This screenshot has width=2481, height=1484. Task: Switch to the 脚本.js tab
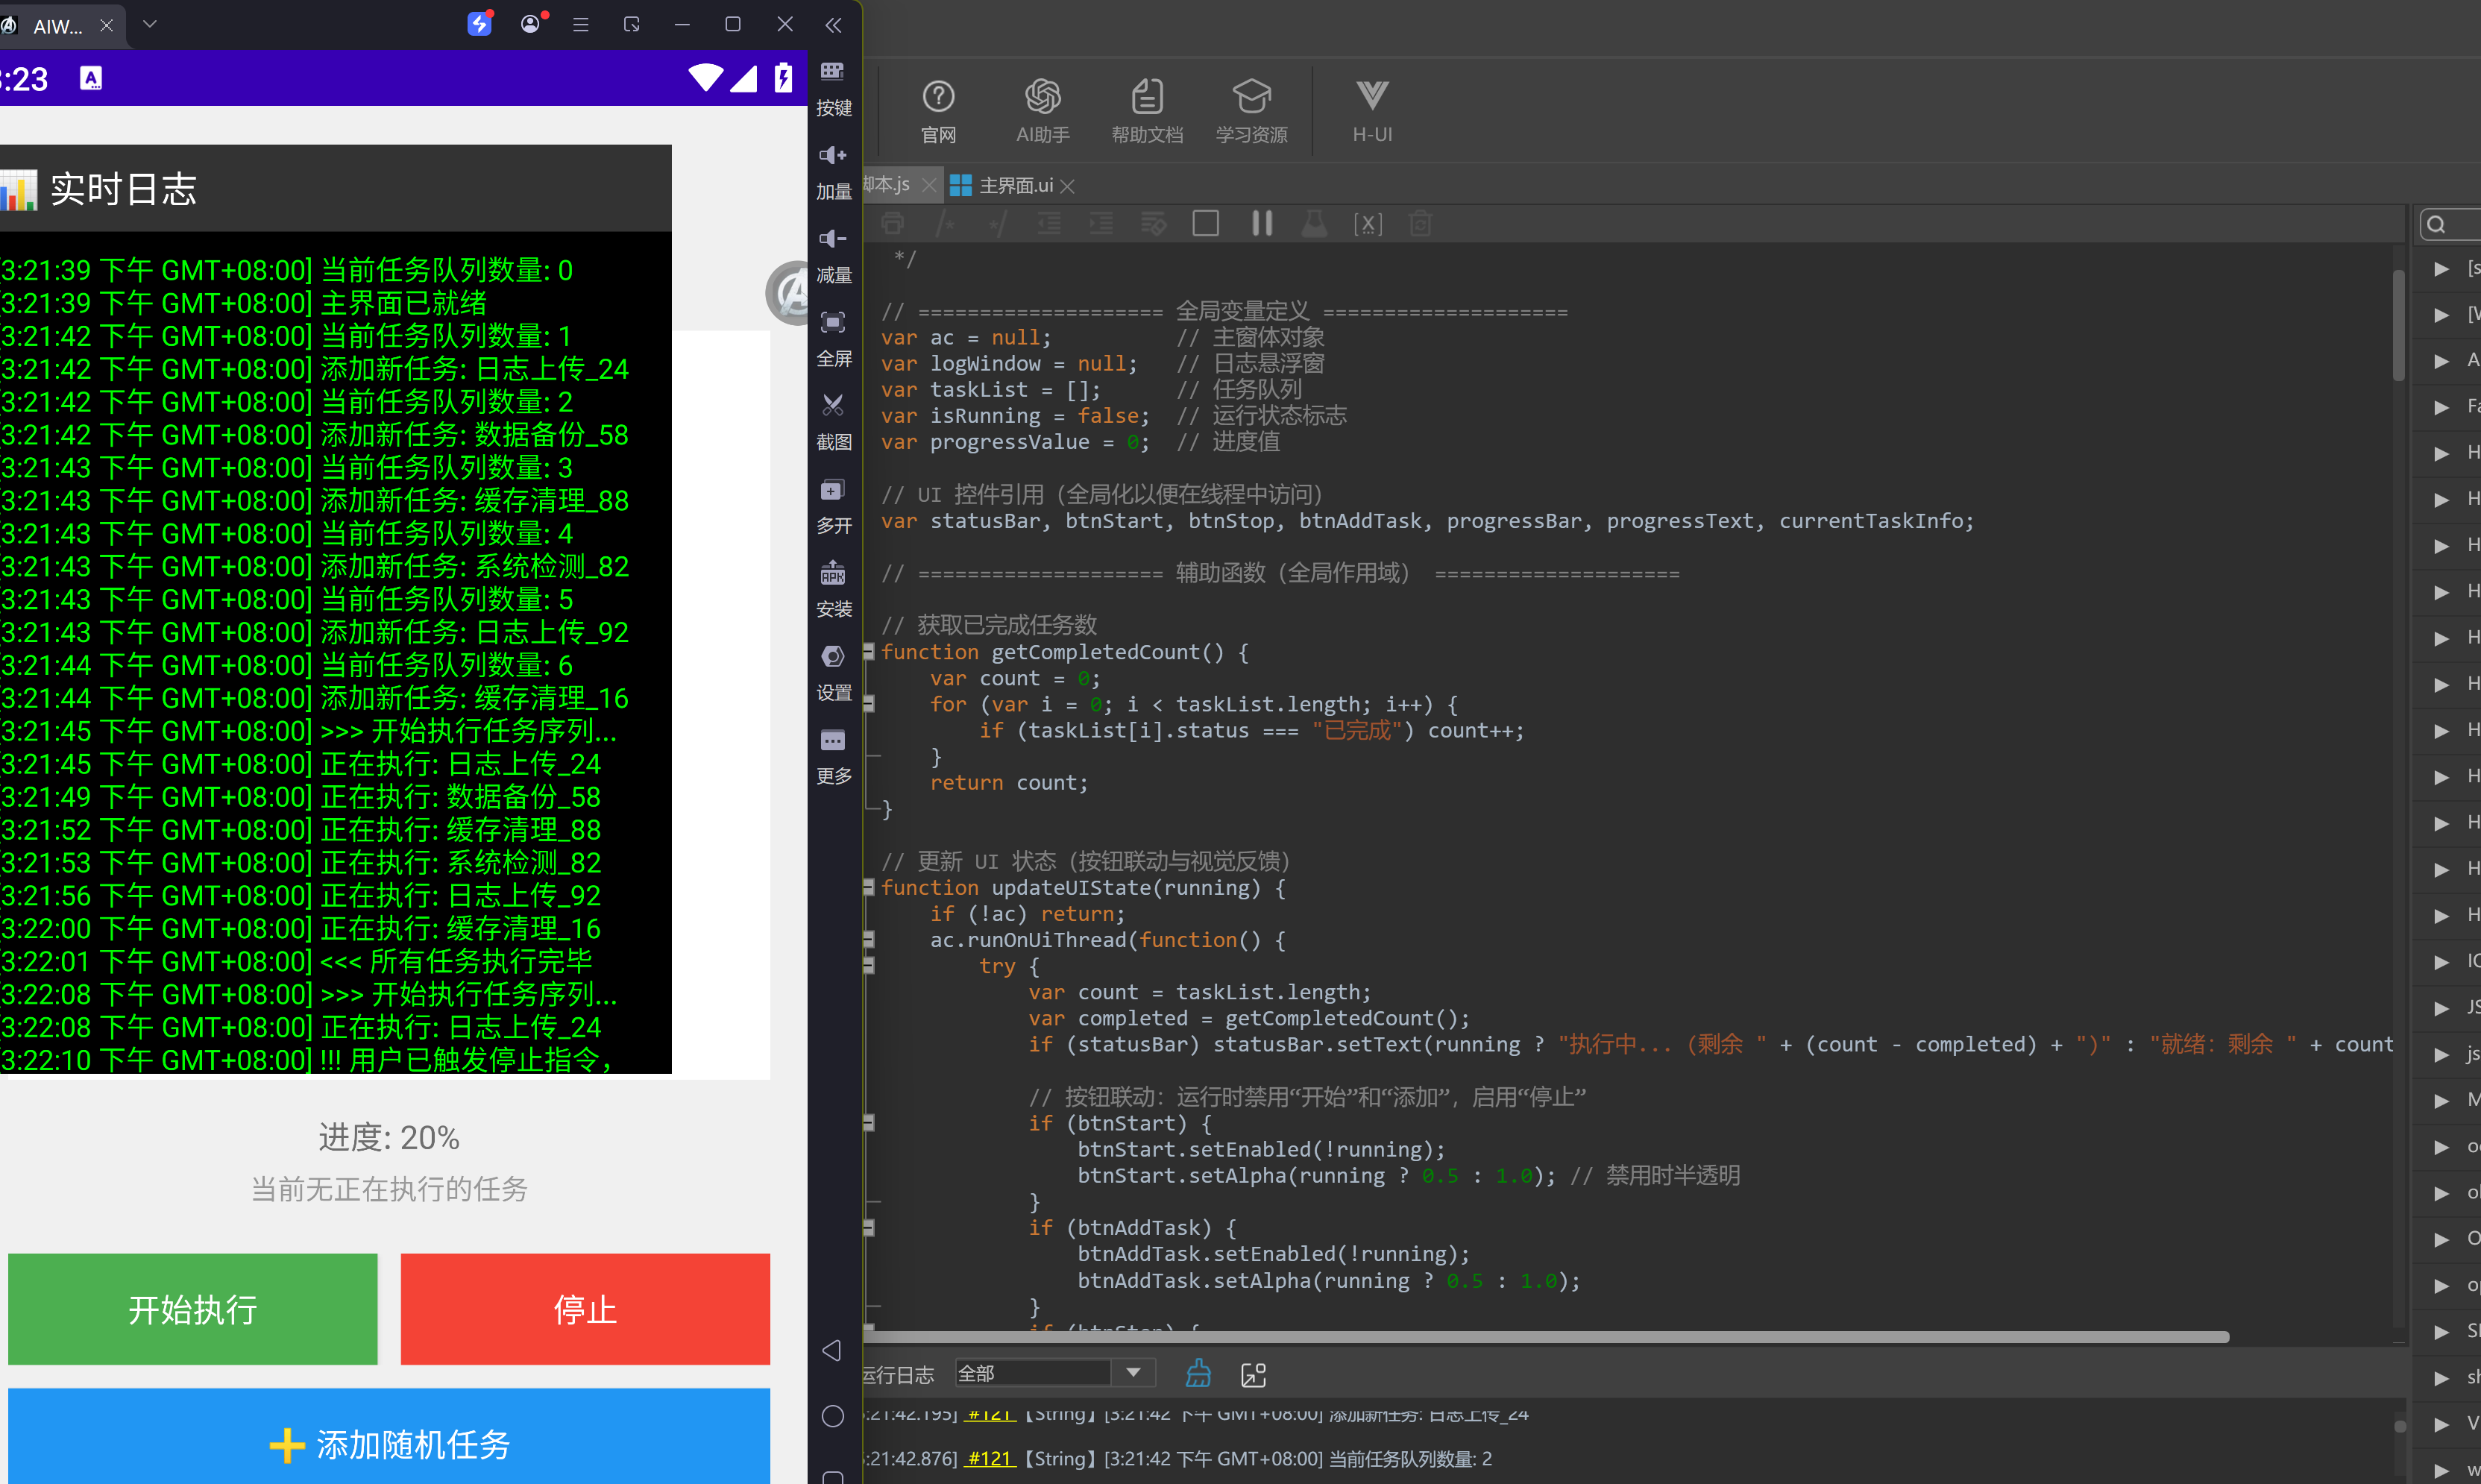[889, 184]
